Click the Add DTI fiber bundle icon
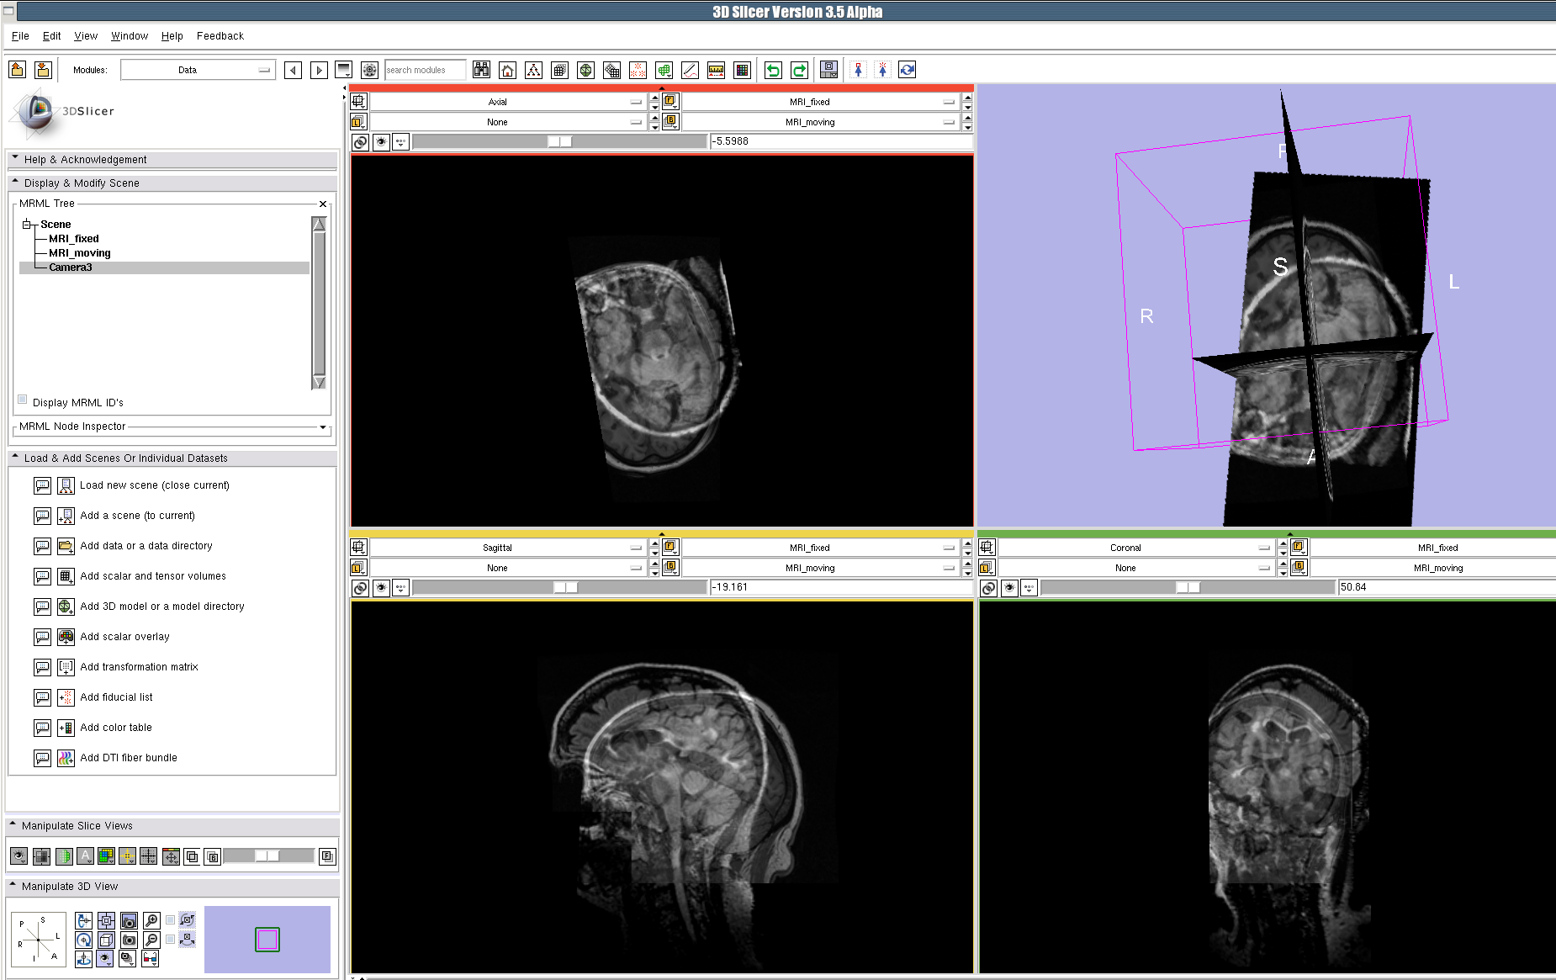This screenshot has width=1556, height=980. [66, 758]
